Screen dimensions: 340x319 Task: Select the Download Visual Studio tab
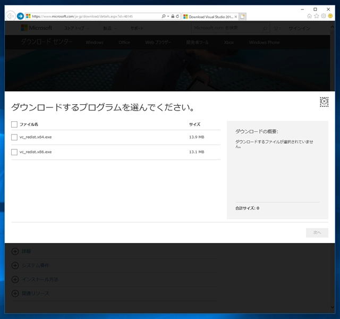[x=210, y=16]
